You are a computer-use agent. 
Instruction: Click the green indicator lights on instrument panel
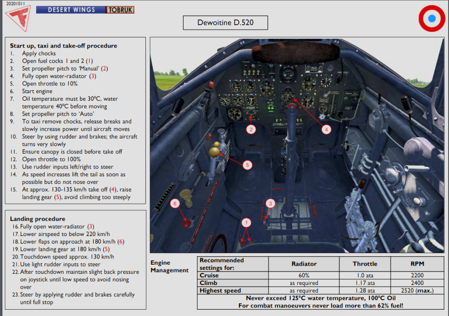270,108
